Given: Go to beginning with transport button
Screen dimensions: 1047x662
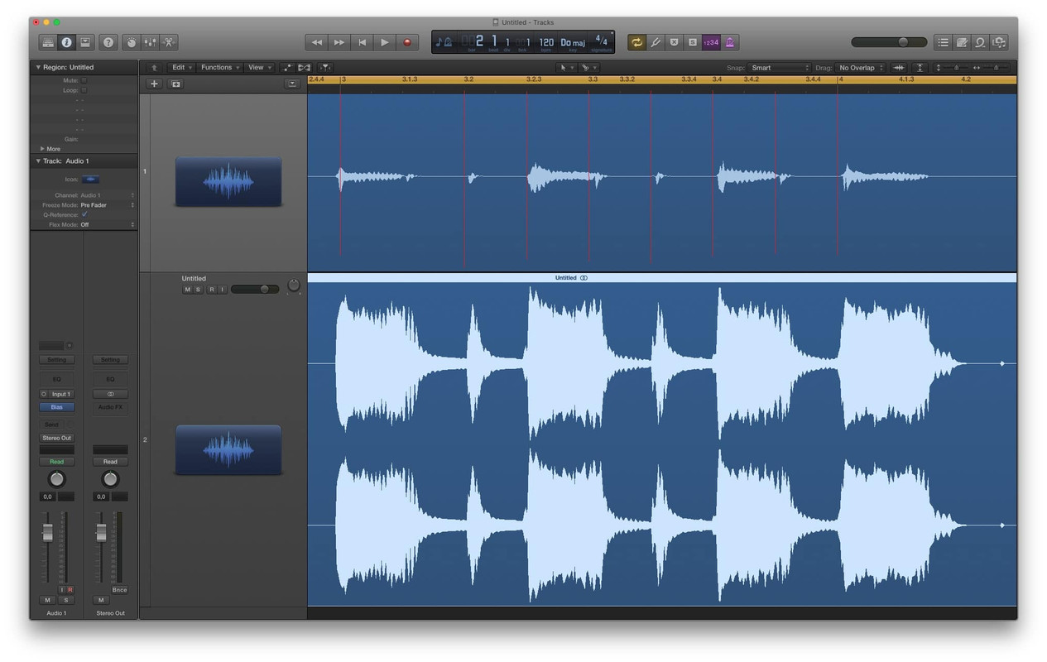Looking at the screenshot, I should click(x=362, y=42).
